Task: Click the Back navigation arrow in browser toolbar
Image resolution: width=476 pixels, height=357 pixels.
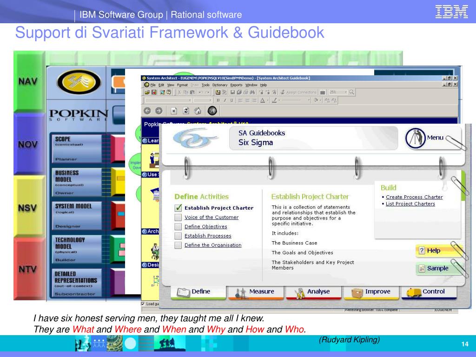Action: [x=147, y=111]
